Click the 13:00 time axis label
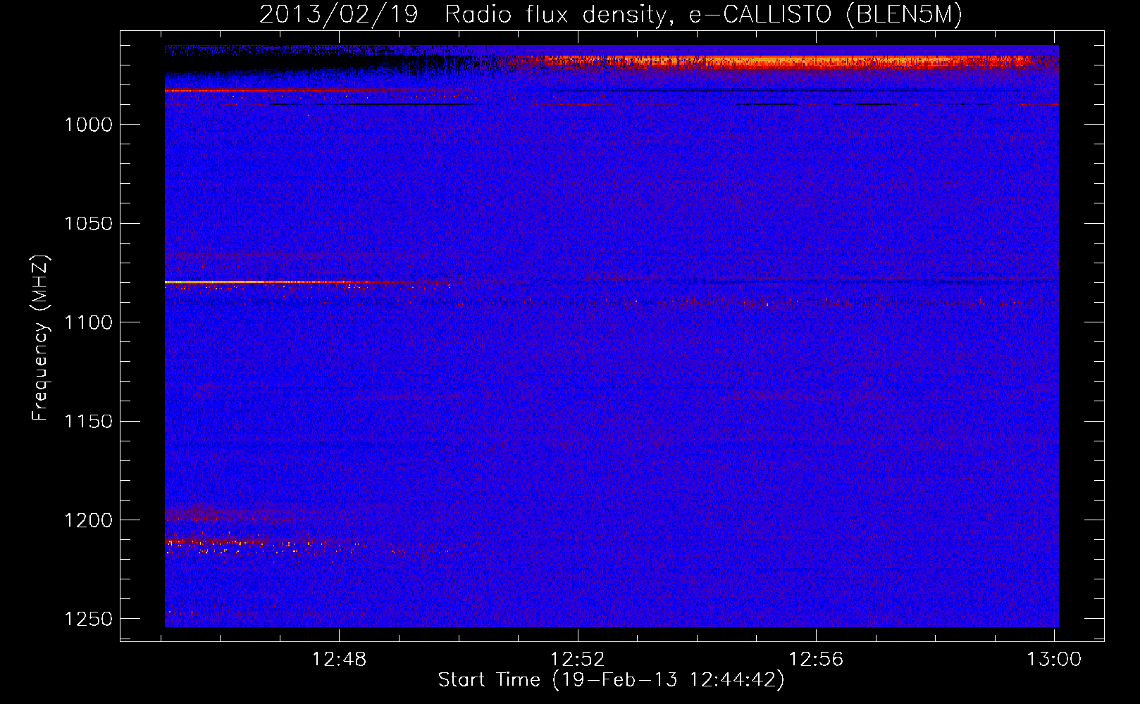 point(1054,660)
